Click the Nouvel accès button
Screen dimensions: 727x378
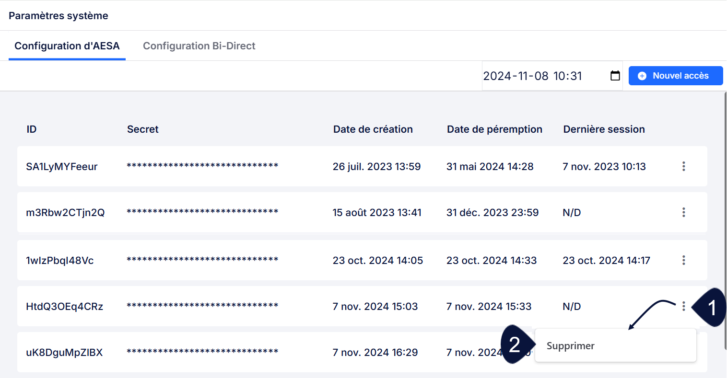tap(676, 76)
